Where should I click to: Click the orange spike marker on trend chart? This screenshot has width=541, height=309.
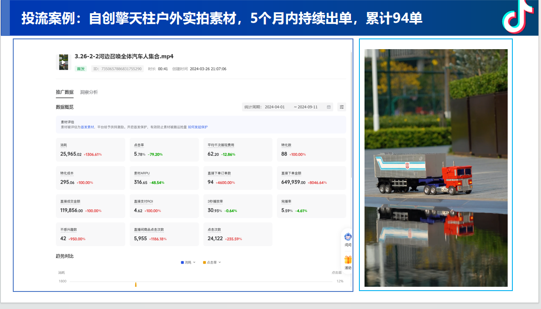(x=136, y=284)
